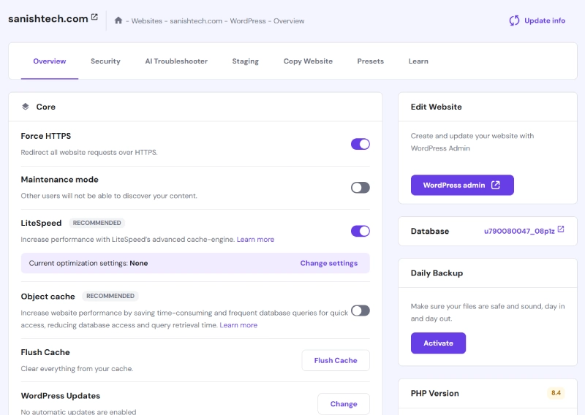Click the Force HTTPS label

tap(46, 136)
